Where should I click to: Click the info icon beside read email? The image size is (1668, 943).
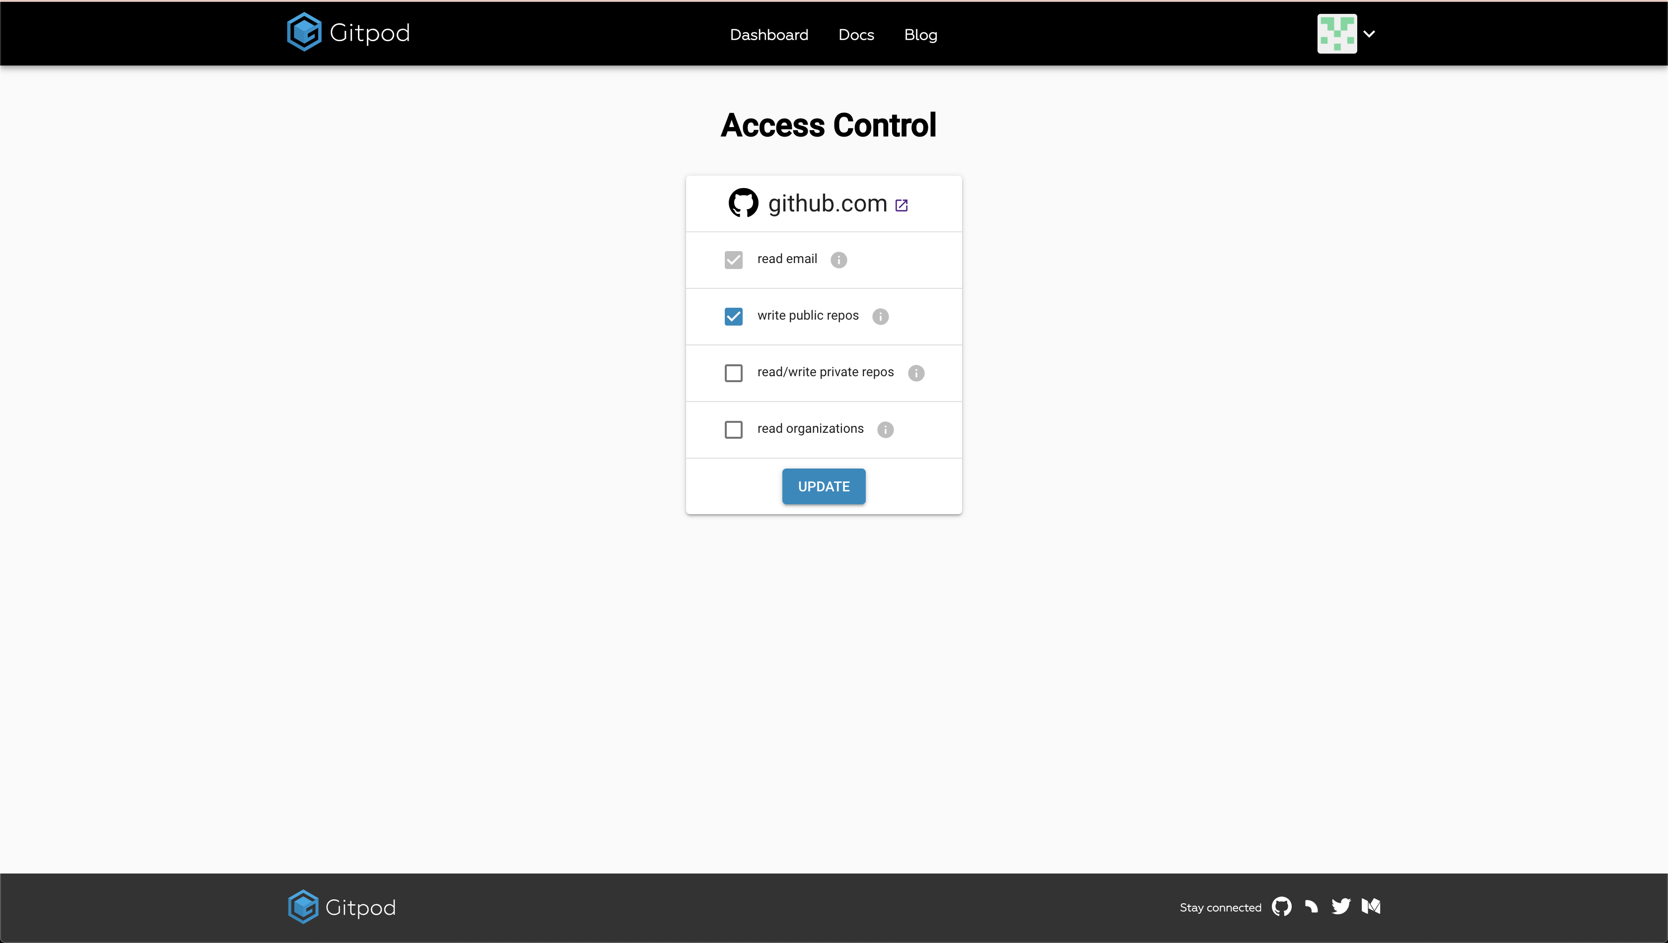point(839,260)
